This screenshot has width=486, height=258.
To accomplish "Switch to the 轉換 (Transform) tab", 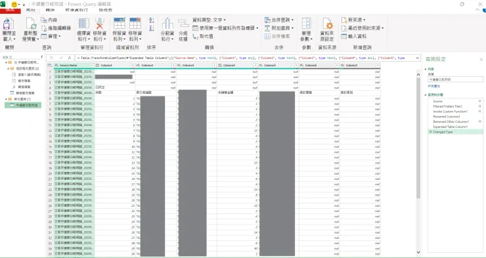I will 50,11.
